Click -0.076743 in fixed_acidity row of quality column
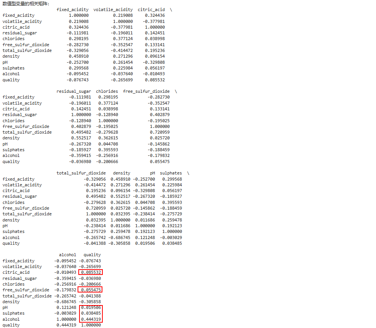This screenshot has height=328, width=376. 90,261
